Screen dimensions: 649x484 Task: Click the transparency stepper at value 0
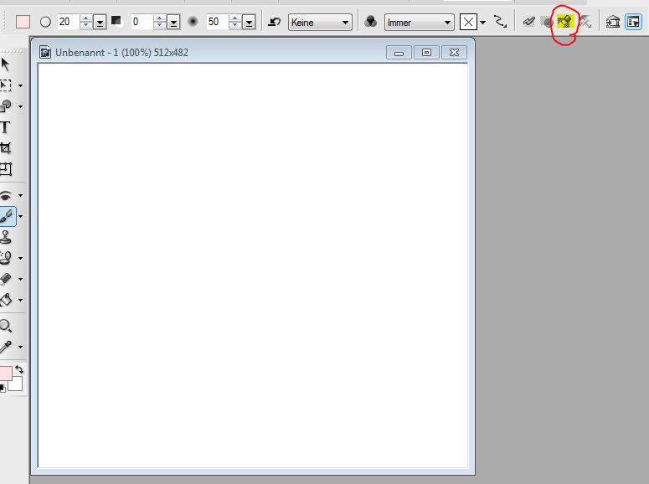(x=159, y=22)
